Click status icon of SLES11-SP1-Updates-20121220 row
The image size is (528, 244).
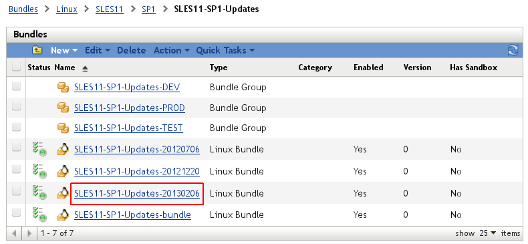(39, 171)
